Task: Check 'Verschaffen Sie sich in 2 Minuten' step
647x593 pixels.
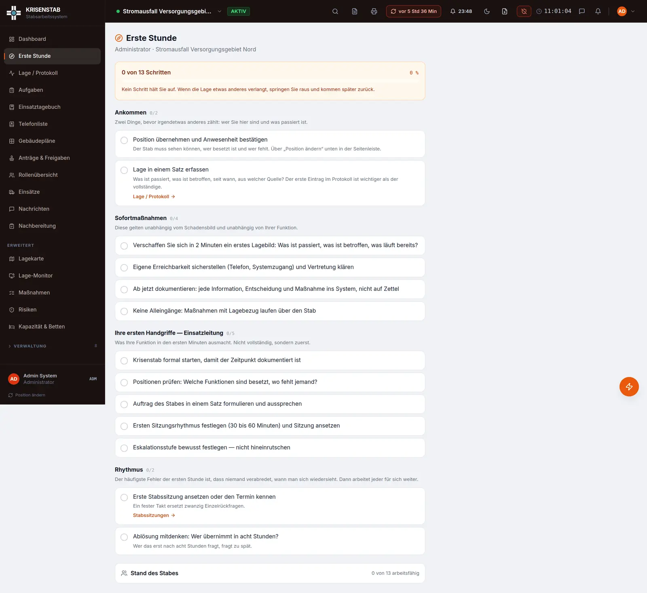Action: 124,246
